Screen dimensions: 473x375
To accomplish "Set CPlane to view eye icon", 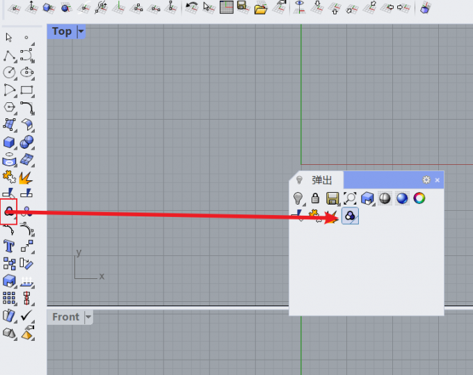I will click(299, 7).
